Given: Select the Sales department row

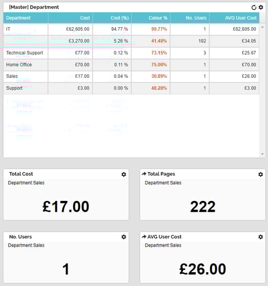Looking at the screenshot, I should (x=131, y=76).
